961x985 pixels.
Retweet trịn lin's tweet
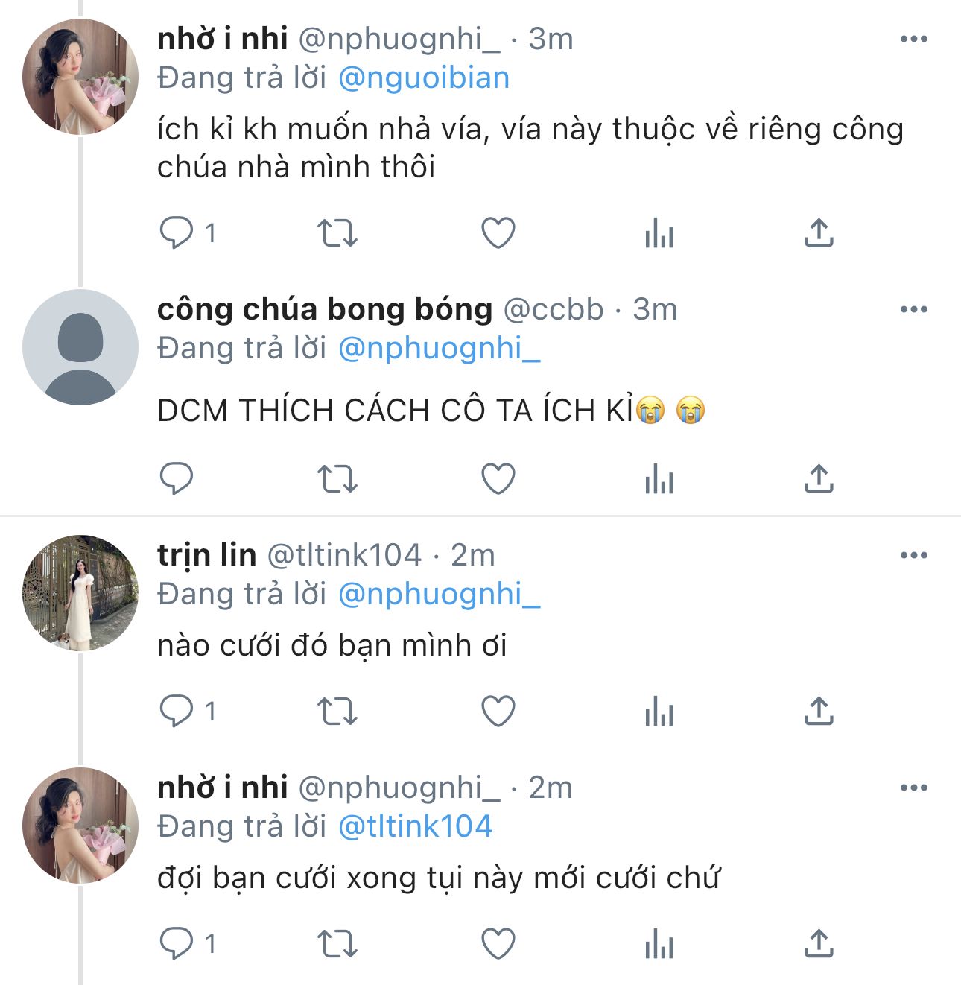click(337, 712)
